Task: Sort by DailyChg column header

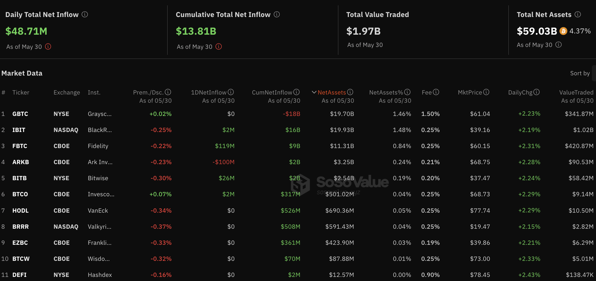Action: pos(520,92)
